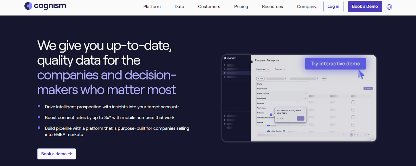Click the Cognism logo inside the demo preview
Image resolution: width=416 pixels, height=166 pixels.
230,58
